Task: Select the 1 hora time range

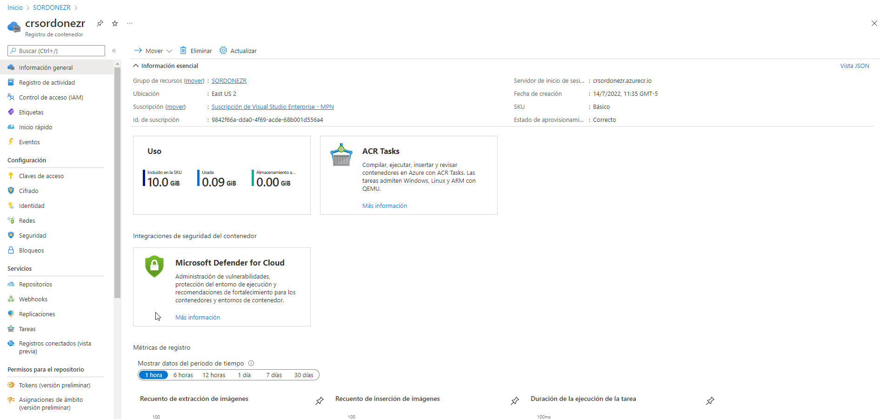Action: point(153,375)
